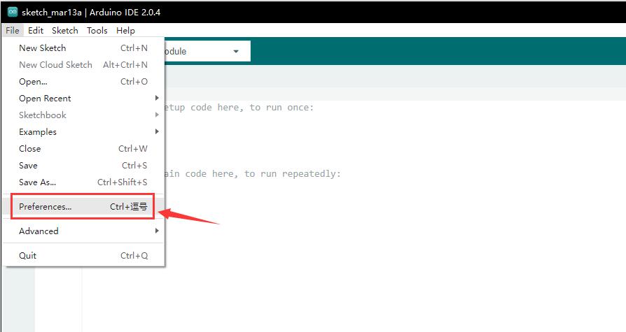Open the Edit menu
The width and height of the screenshot is (626, 332).
[x=36, y=31]
